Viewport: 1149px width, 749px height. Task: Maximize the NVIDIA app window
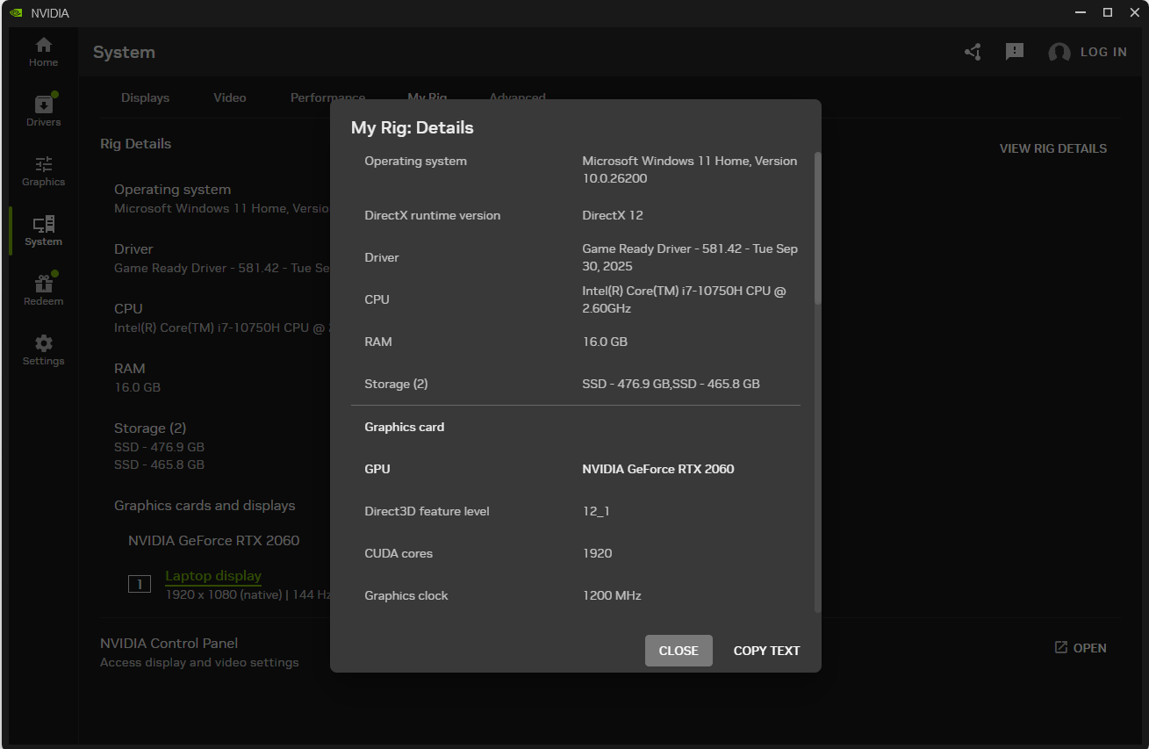(x=1108, y=12)
